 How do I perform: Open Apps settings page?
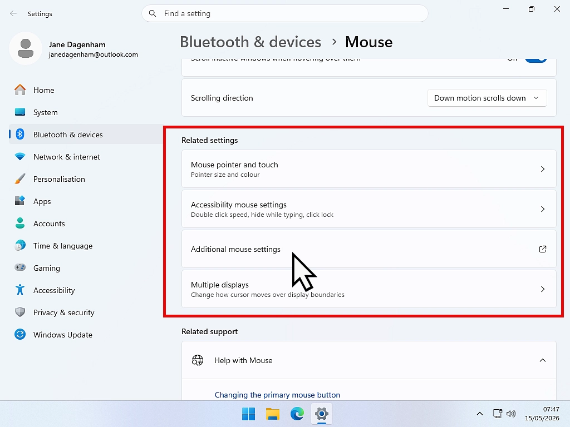(x=86, y=201)
